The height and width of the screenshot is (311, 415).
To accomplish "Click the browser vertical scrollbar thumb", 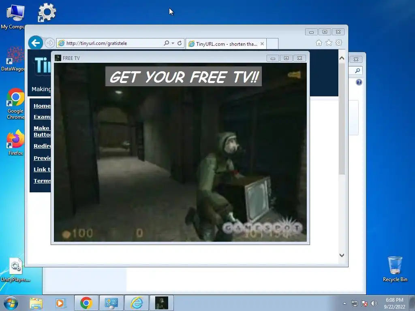I will (x=342, y=119).
